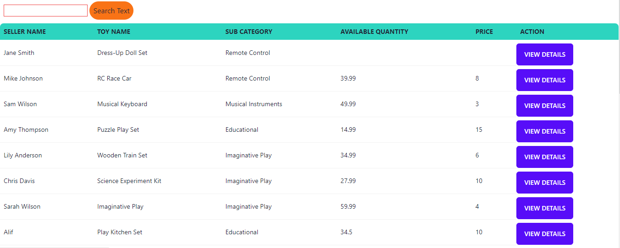This screenshot has width=620, height=248.
Task: Click the Seller Name column header
Action: click(x=25, y=32)
